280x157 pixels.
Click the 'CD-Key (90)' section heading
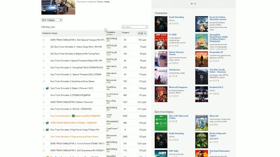pyautogui.click(x=48, y=27)
